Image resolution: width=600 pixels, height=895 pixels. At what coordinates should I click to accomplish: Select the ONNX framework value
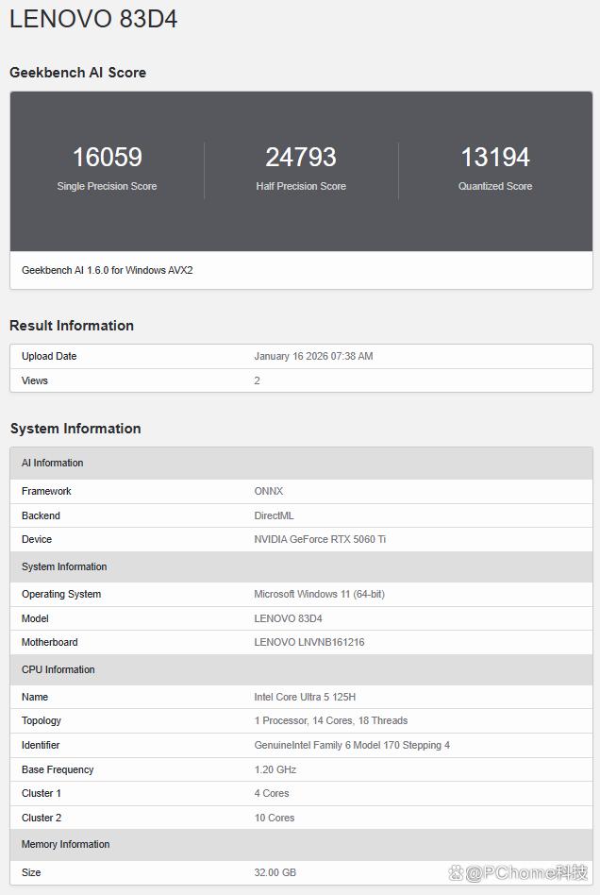click(269, 491)
